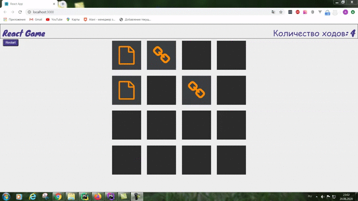The width and height of the screenshot is (358, 201).
Task: Click the revealed chain-link card in top row
Action: (161, 55)
